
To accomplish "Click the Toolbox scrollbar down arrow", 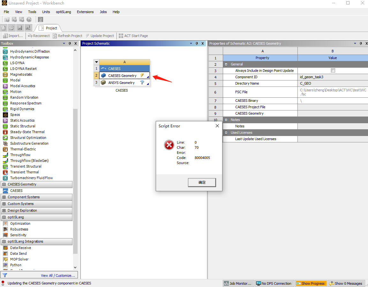I will coord(75,267).
